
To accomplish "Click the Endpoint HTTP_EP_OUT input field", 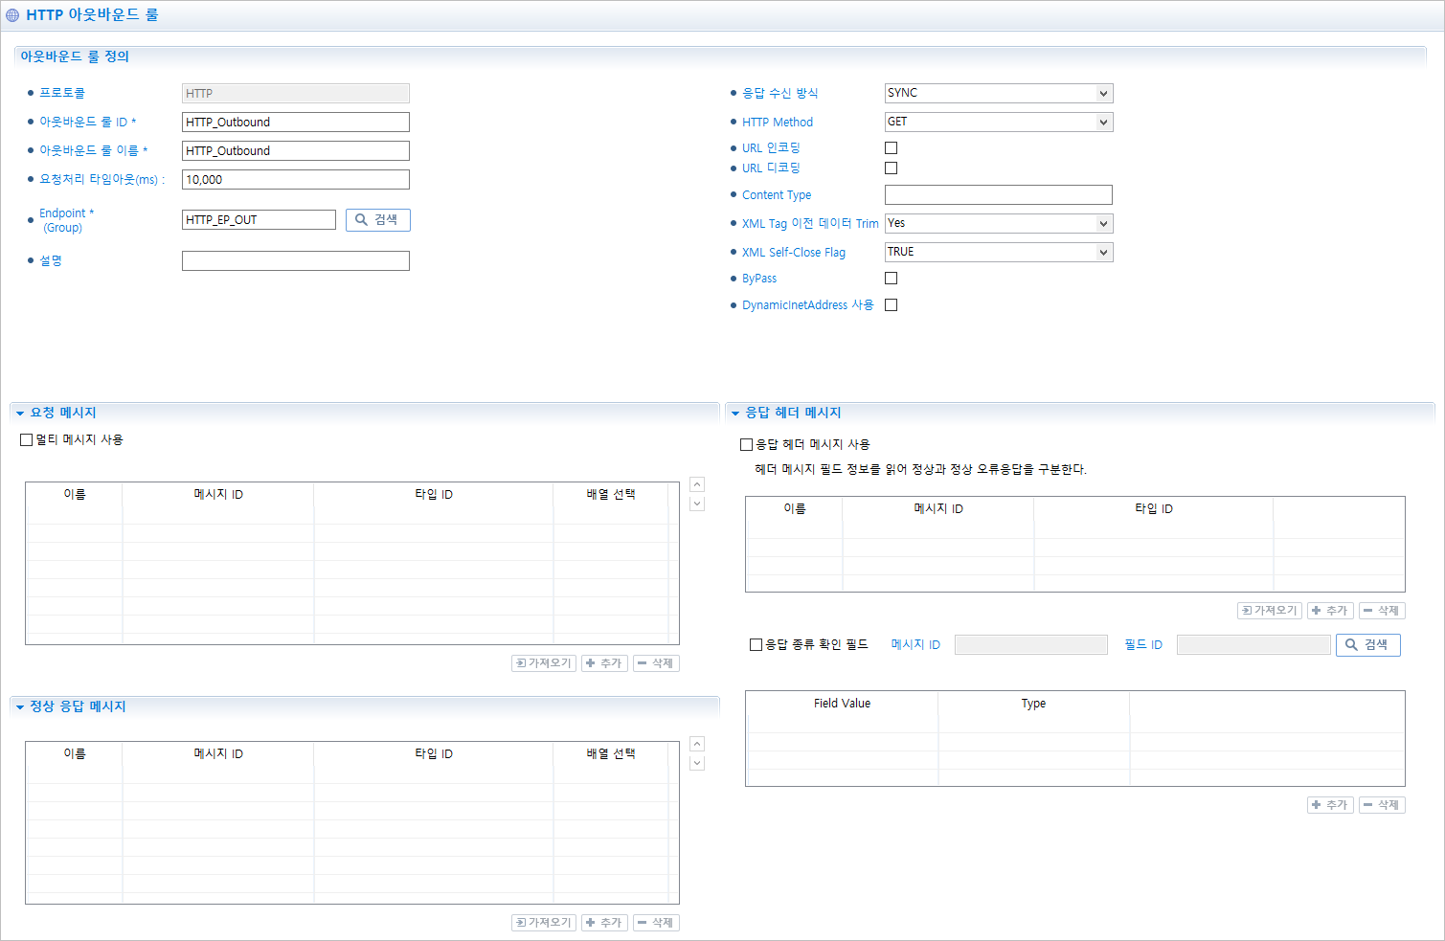I will pyautogui.click(x=259, y=219).
